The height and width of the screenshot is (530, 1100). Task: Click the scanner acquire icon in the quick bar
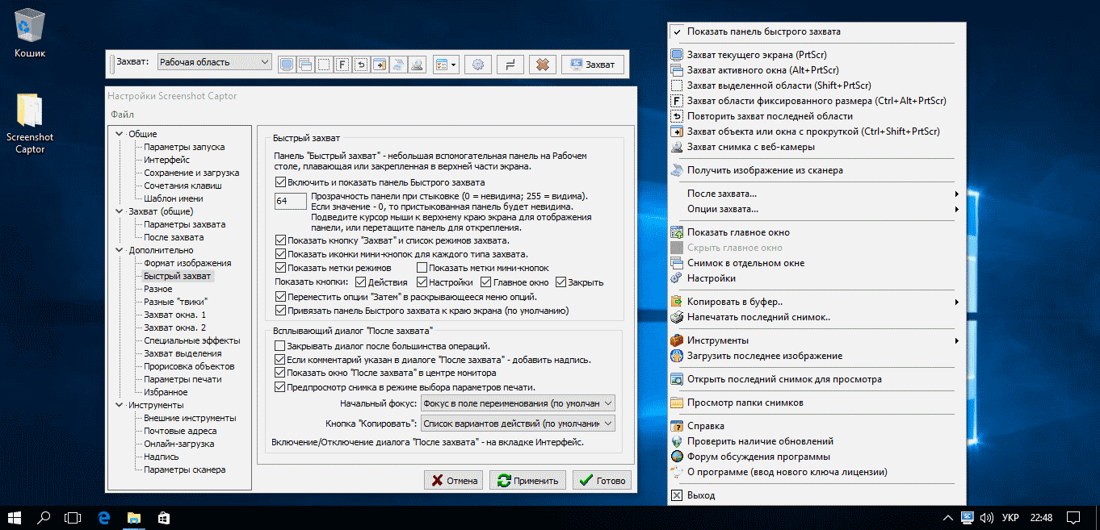point(398,65)
